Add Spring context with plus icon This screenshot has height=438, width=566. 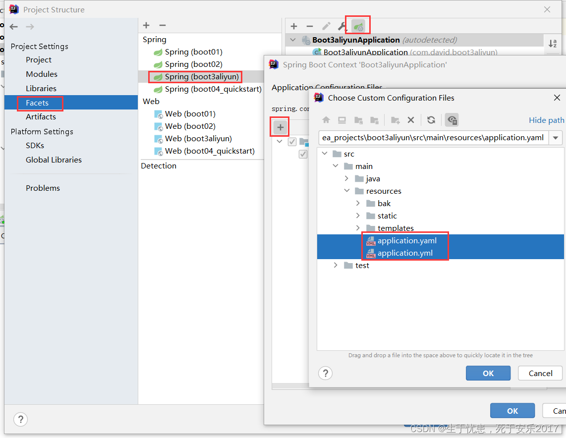[x=294, y=26]
